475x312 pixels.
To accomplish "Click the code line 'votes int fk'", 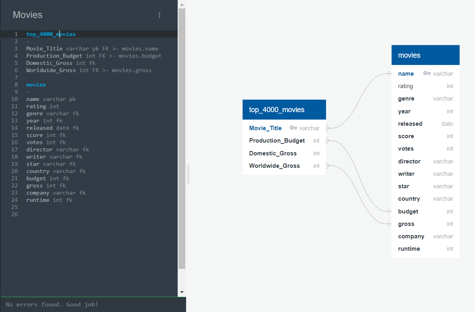I will pos(46,143).
